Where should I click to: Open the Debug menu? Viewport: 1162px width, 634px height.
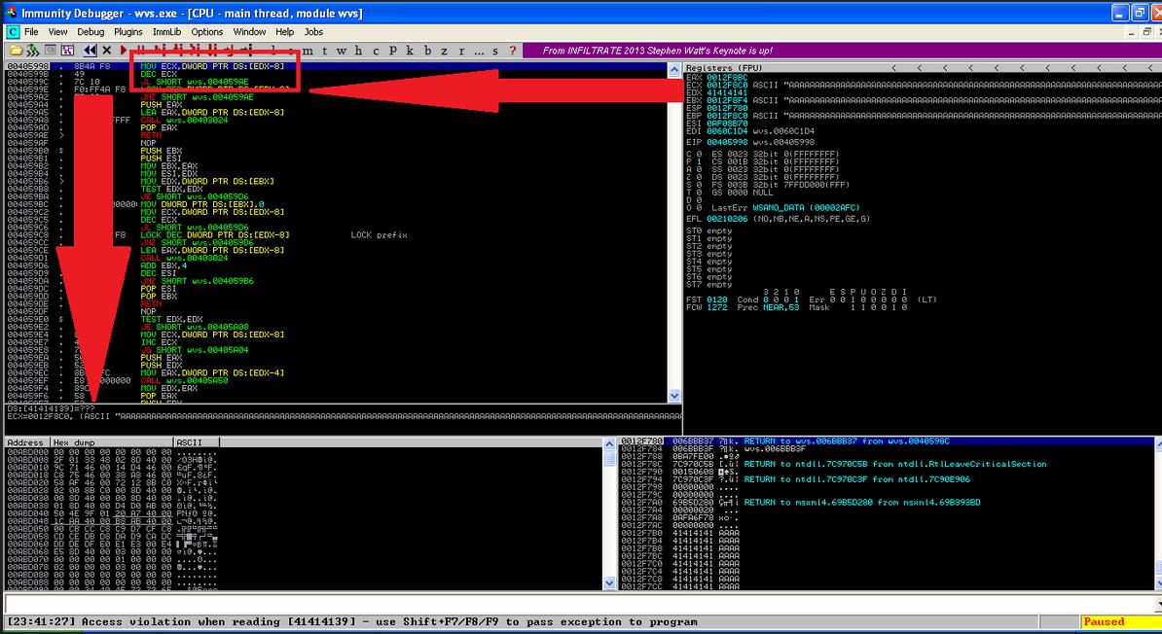tap(91, 31)
